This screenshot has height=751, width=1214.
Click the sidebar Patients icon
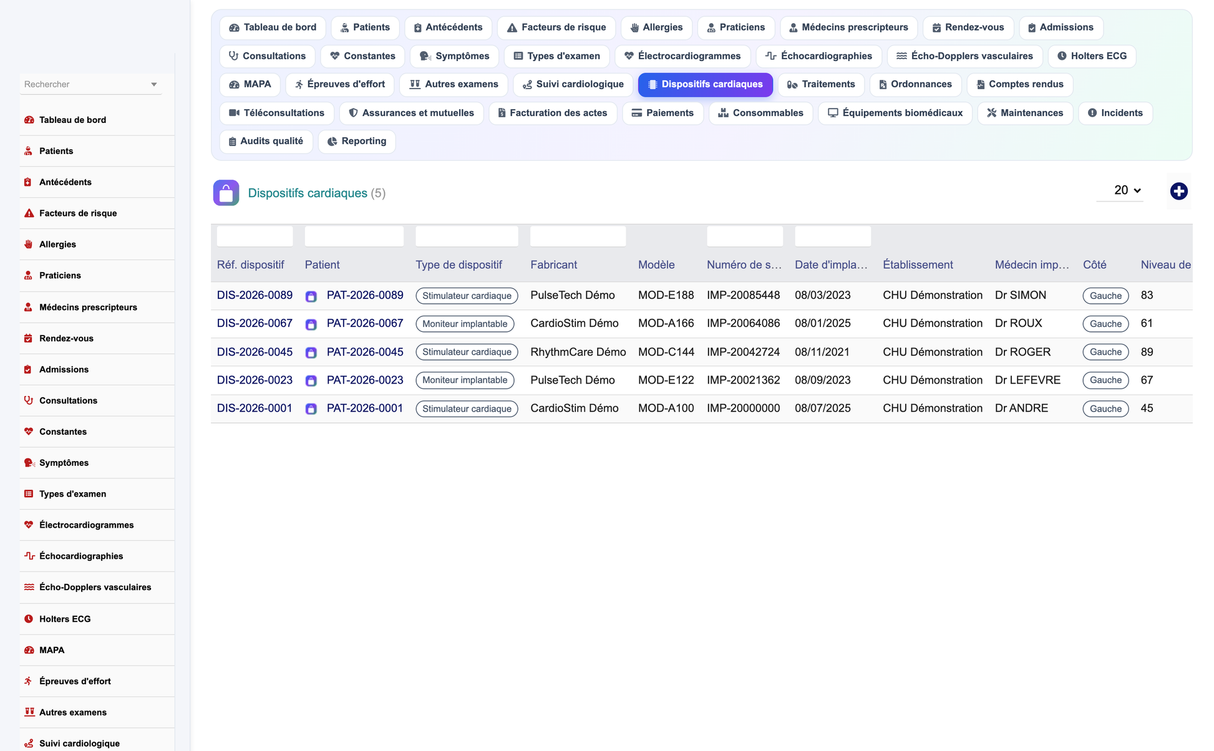pyautogui.click(x=28, y=151)
